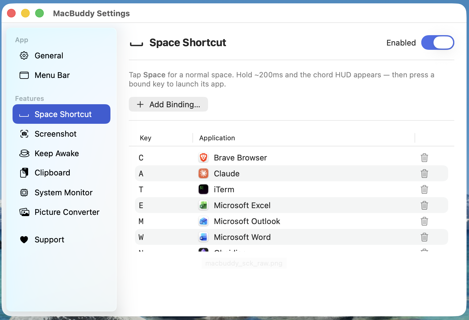Select the key C cell

141,158
